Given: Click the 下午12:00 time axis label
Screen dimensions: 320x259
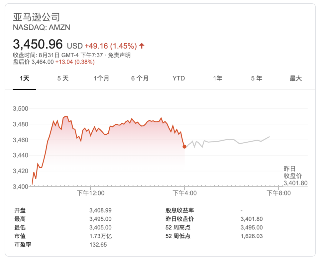Looking at the screenshot, I should (91, 193).
